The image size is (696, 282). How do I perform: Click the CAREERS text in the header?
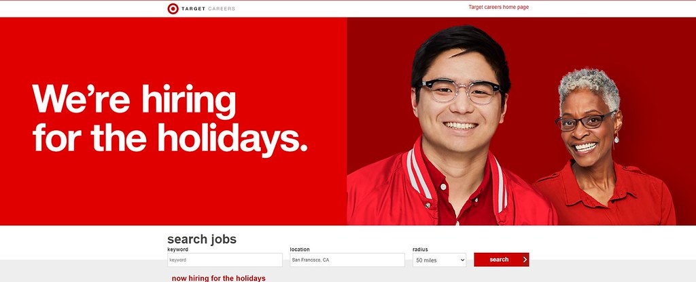(222, 9)
